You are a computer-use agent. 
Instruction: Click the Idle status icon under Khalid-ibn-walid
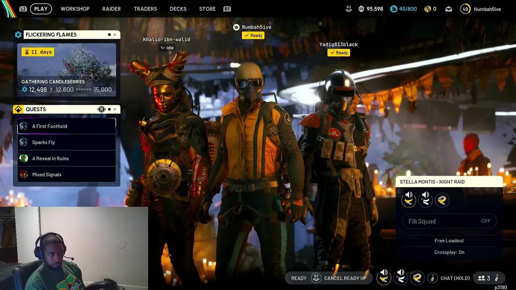pyautogui.click(x=162, y=48)
